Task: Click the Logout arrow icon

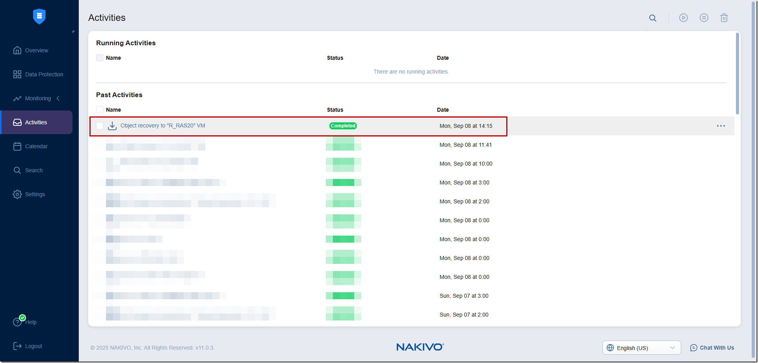Action: tap(17, 346)
